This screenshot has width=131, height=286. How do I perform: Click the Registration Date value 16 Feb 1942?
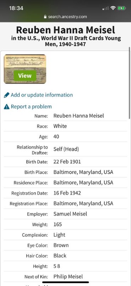tap(67, 193)
